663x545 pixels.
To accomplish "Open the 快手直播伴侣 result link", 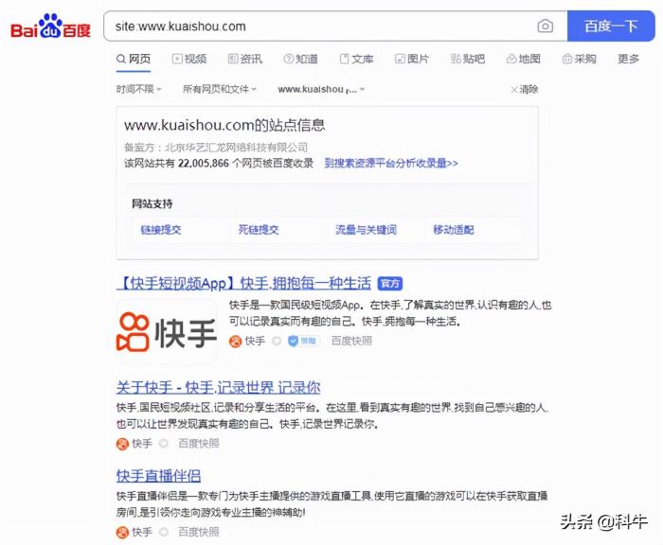I will (158, 475).
